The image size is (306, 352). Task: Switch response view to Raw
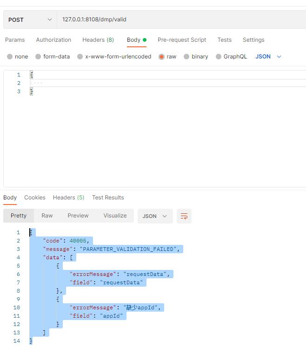point(47,216)
